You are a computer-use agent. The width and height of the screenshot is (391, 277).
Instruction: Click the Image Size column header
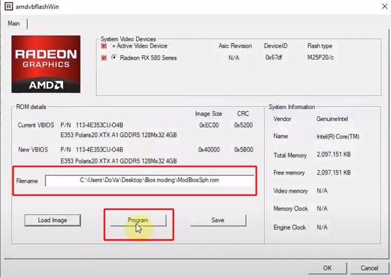pos(208,114)
